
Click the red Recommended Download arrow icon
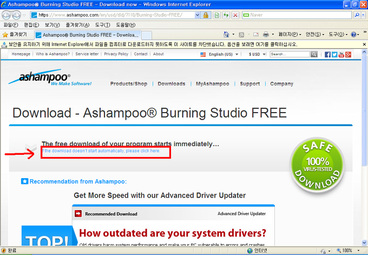tap(78, 214)
